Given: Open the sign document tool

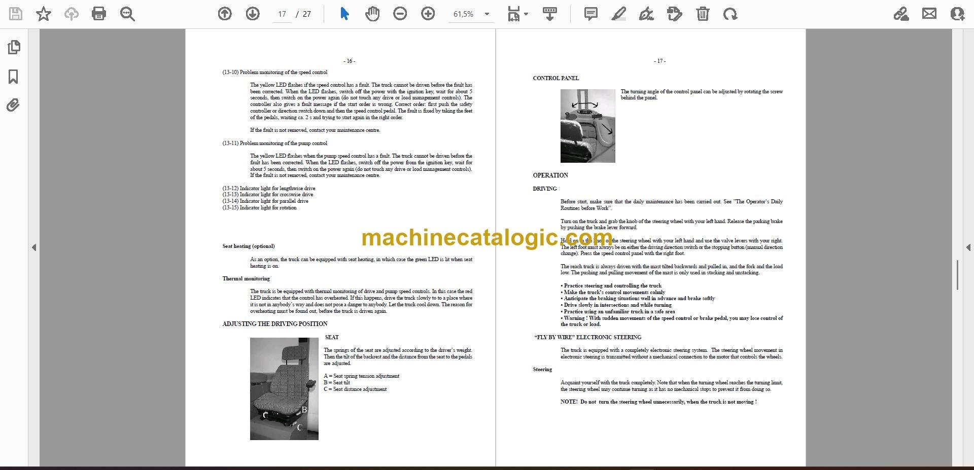Looking at the screenshot, I should tap(646, 14).
